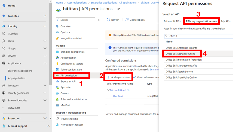Open App registrations in sidebar
Image resolution: width=233 pixels, height=132 pixels.
point(17,78)
